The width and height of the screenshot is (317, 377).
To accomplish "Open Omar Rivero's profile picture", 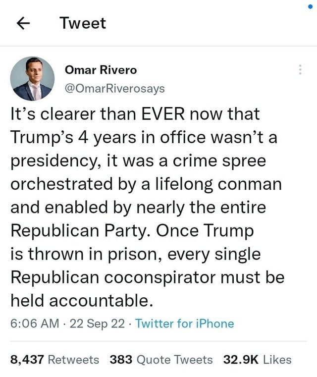I will (33, 79).
